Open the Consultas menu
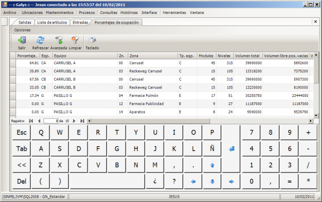Image resolution: width=322 pixels, height=202 pixels. point(108,12)
